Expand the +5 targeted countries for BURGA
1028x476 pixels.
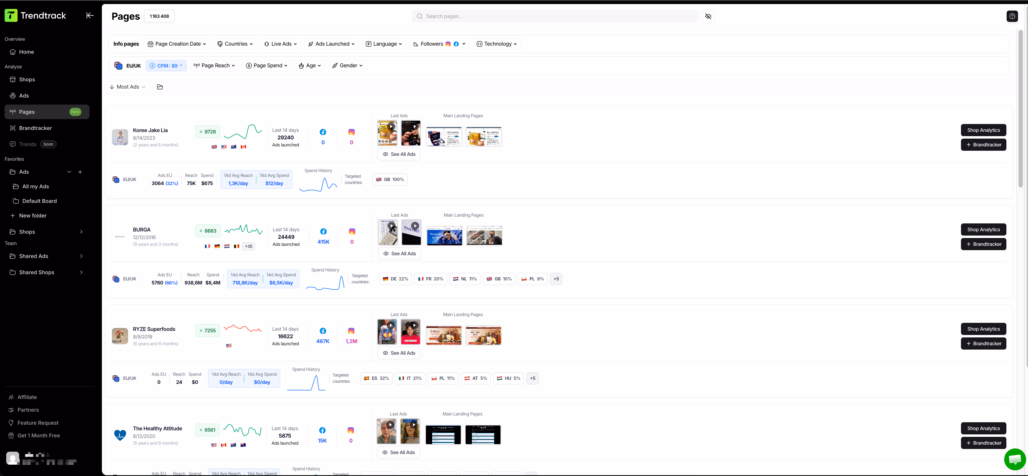(556, 279)
